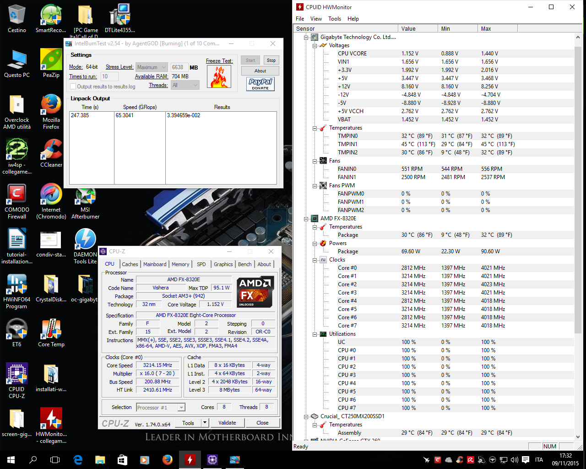Switch to the Graphics tab in CPU-Z
This screenshot has height=469, width=586.
pos(223,264)
